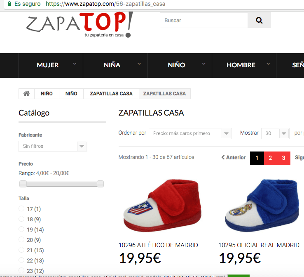304x277 pixels.
Task: Click ZAPATILLAS CASA breadcrumb link
Action: (x=111, y=94)
